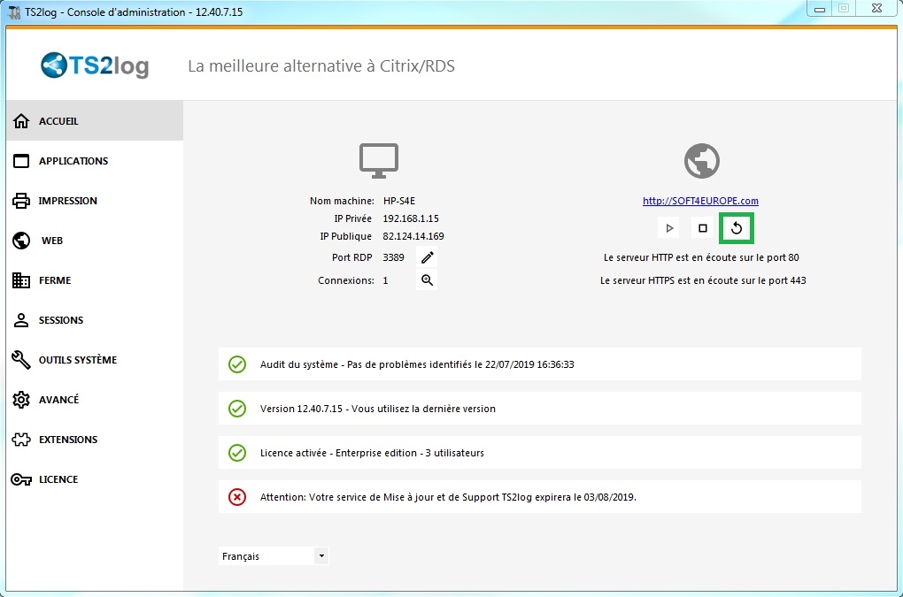Click the house icon beside Accueil
Image resolution: width=903 pixels, height=597 pixels.
point(21,121)
